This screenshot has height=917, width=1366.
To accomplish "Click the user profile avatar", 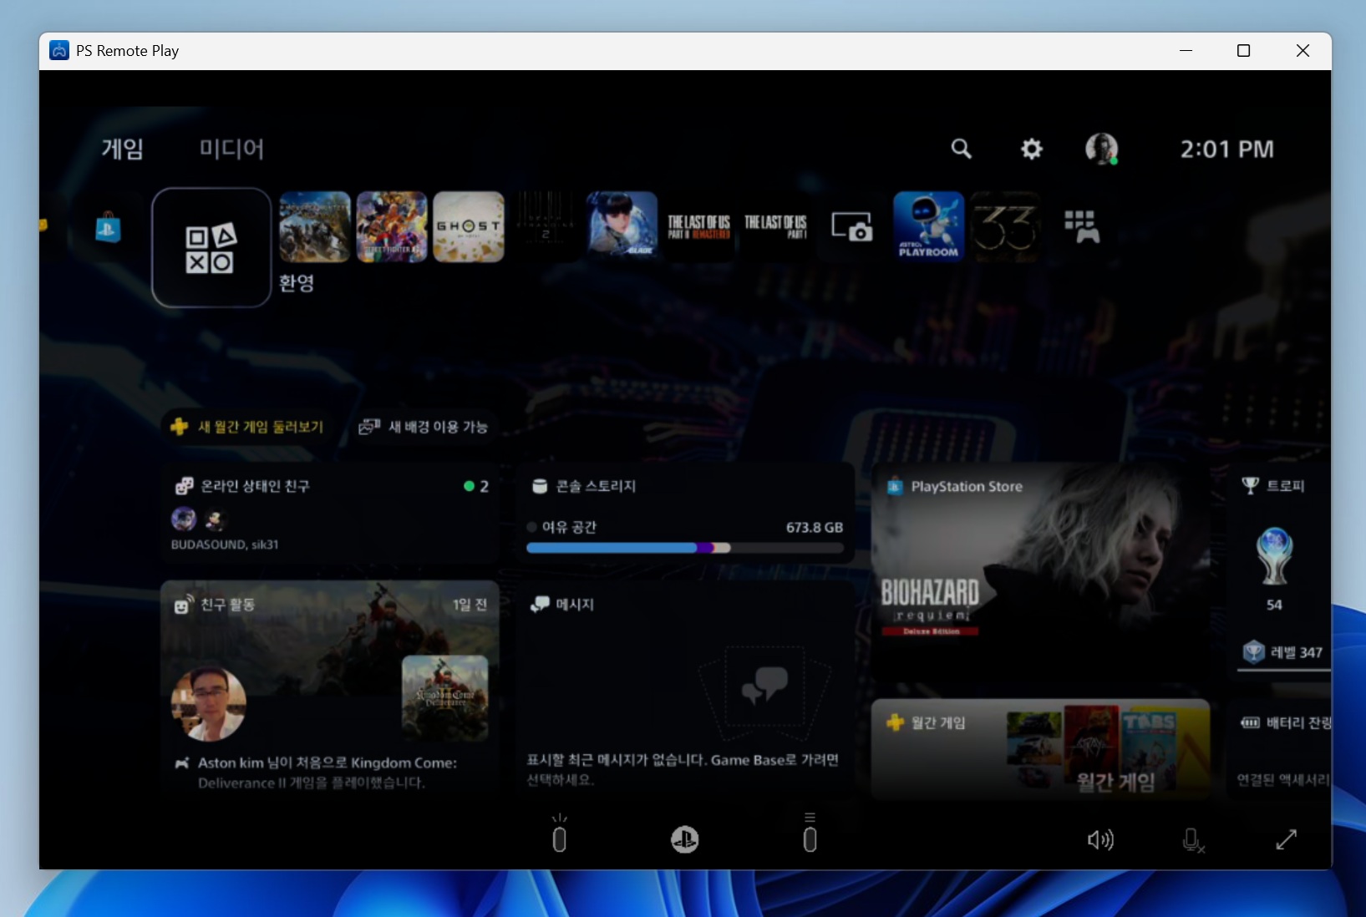I will [1101, 149].
